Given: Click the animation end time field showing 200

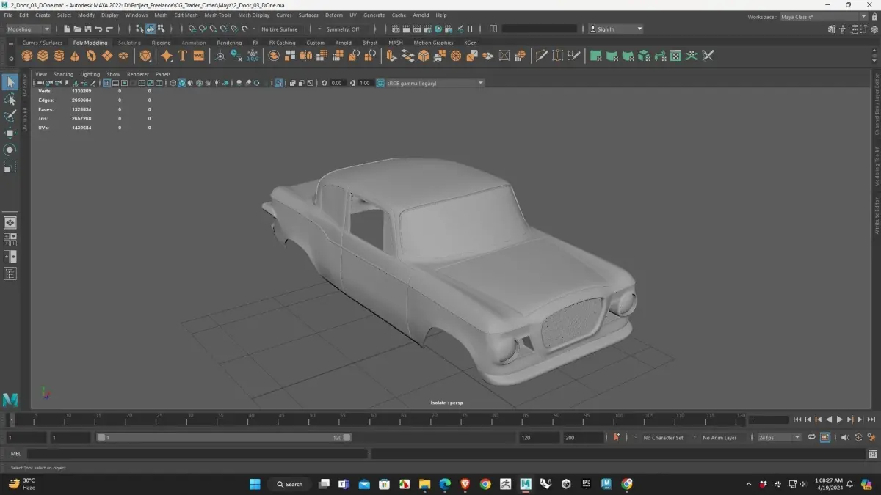Looking at the screenshot, I should 583,437.
